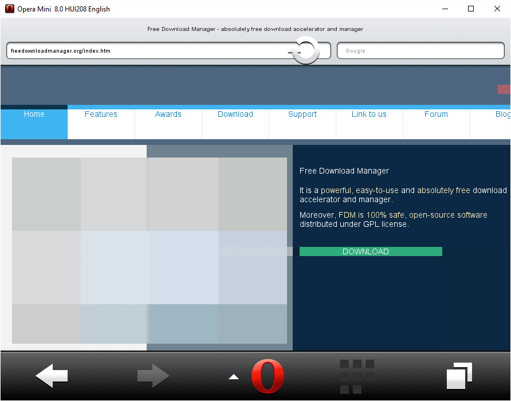511x401 pixels.
Task: Switch to the Features tab
Action: tap(101, 114)
